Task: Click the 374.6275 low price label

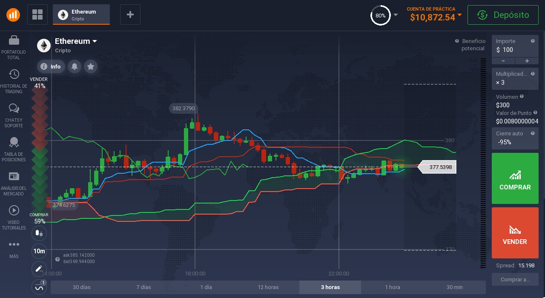Action: 64,205
